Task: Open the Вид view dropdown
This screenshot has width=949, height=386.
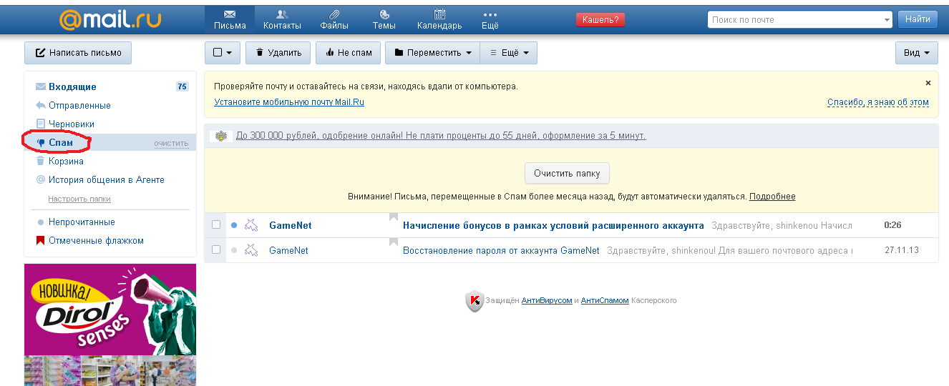Action: click(x=917, y=53)
